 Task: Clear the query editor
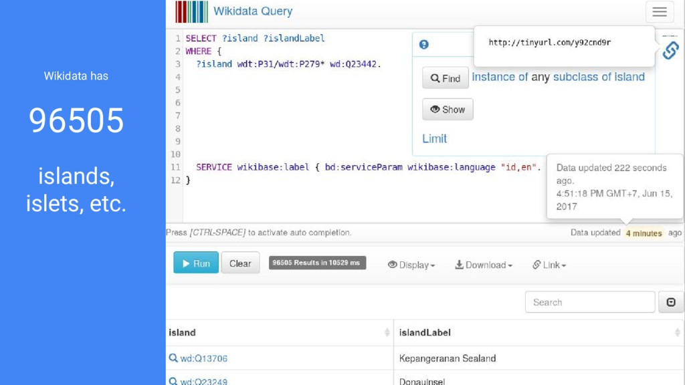240,263
